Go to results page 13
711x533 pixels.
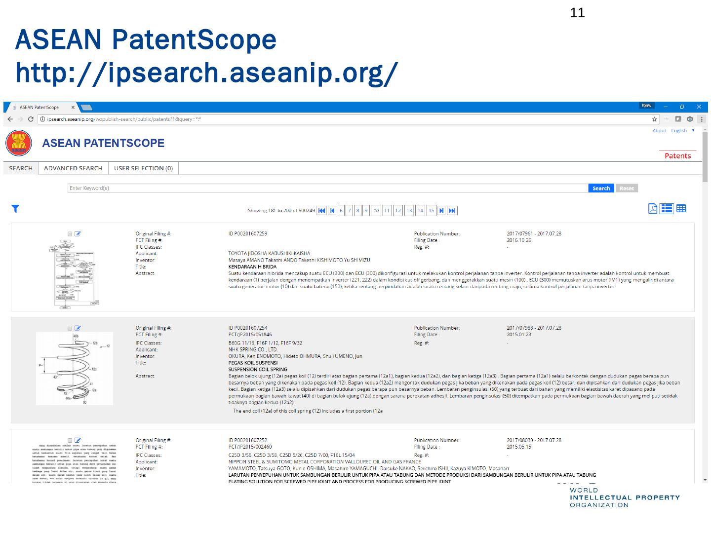click(x=409, y=211)
